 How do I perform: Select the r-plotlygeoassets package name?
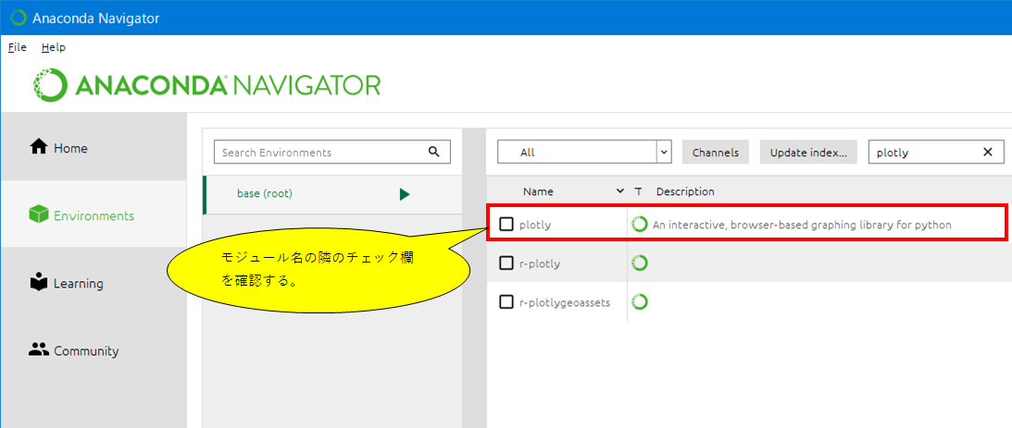pyautogui.click(x=564, y=301)
